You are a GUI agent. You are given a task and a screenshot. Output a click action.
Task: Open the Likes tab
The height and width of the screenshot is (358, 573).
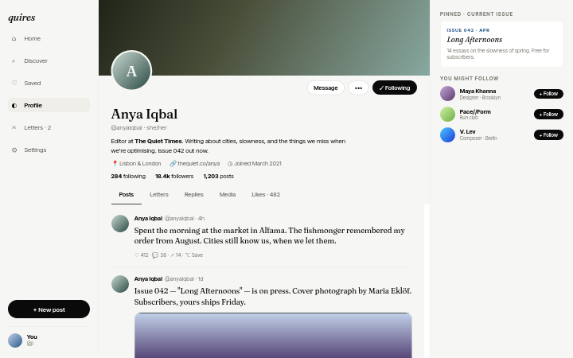point(266,194)
